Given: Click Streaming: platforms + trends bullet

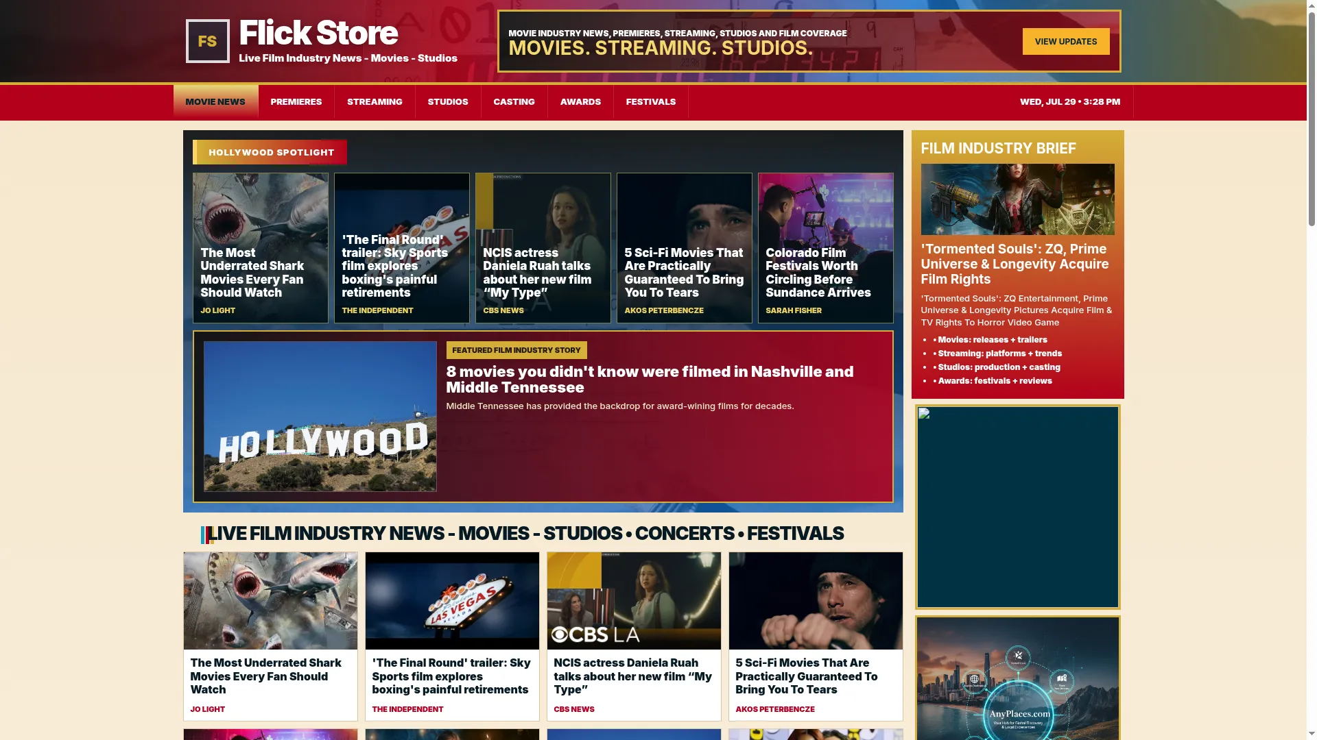Looking at the screenshot, I should (997, 354).
